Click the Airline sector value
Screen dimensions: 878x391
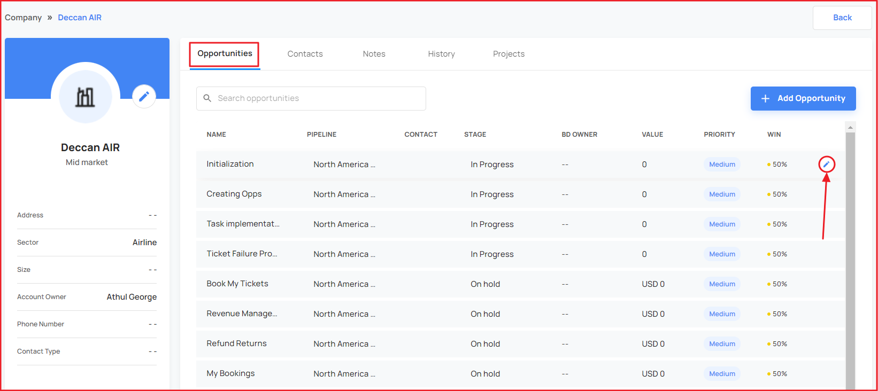[144, 243]
